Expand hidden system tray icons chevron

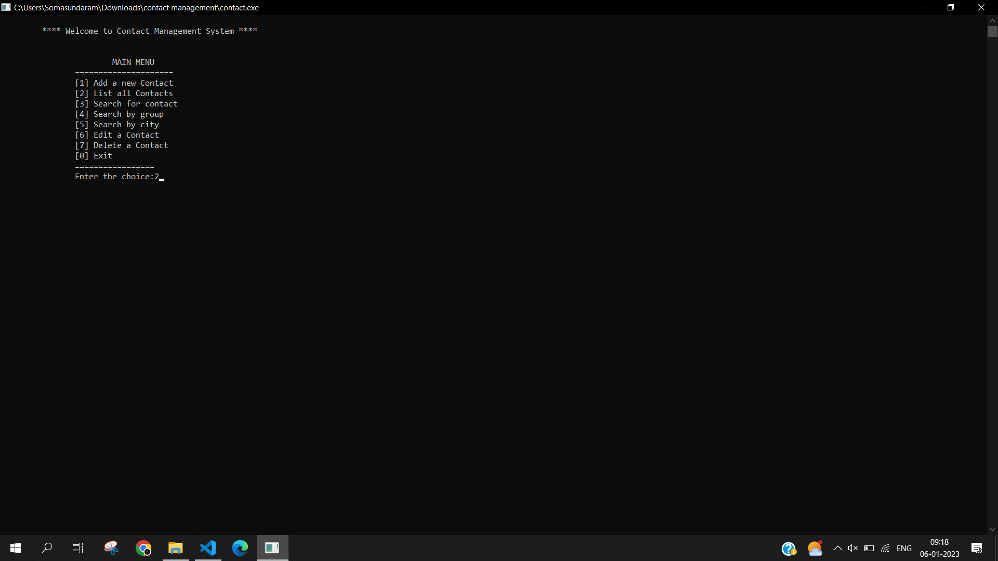(x=838, y=548)
